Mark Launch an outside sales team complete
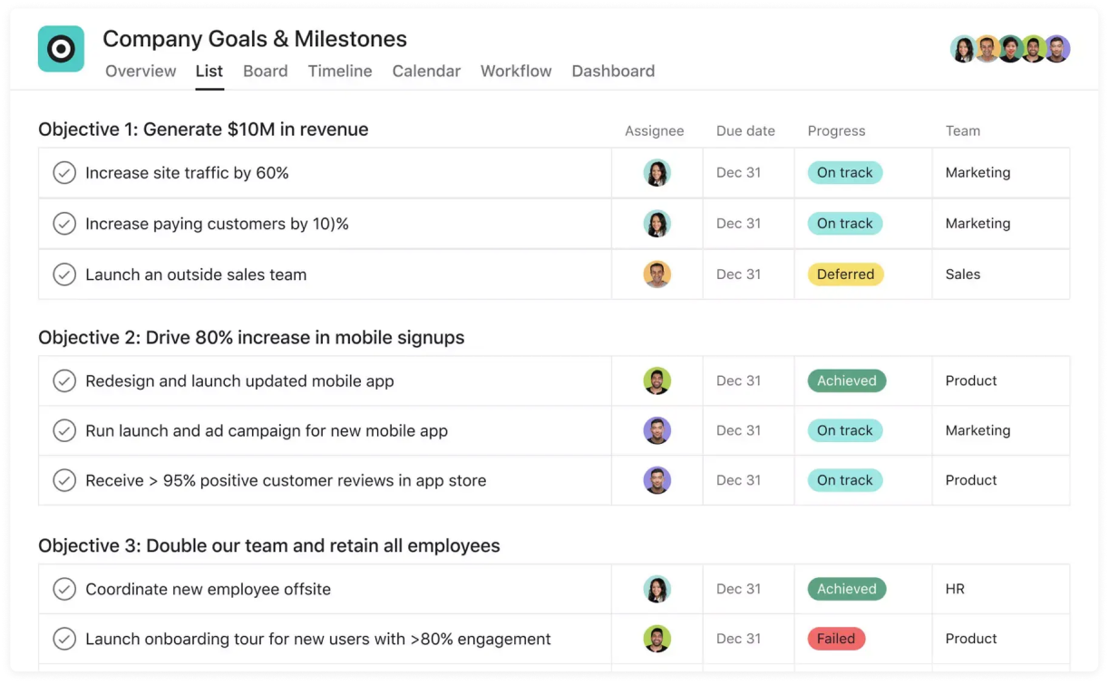 (x=64, y=275)
